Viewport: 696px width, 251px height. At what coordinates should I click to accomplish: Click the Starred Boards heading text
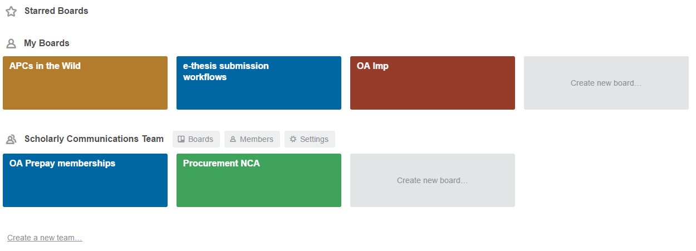(x=56, y=11)
